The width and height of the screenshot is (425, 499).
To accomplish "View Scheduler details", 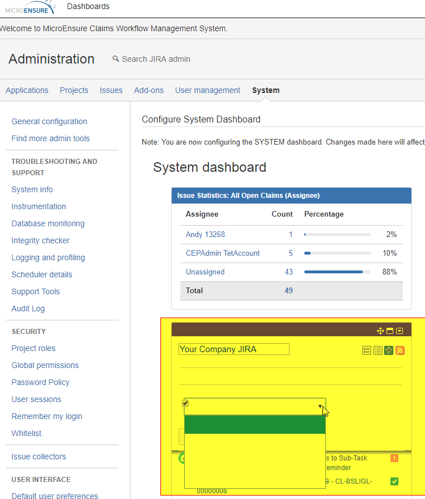I will coord(42,274).
